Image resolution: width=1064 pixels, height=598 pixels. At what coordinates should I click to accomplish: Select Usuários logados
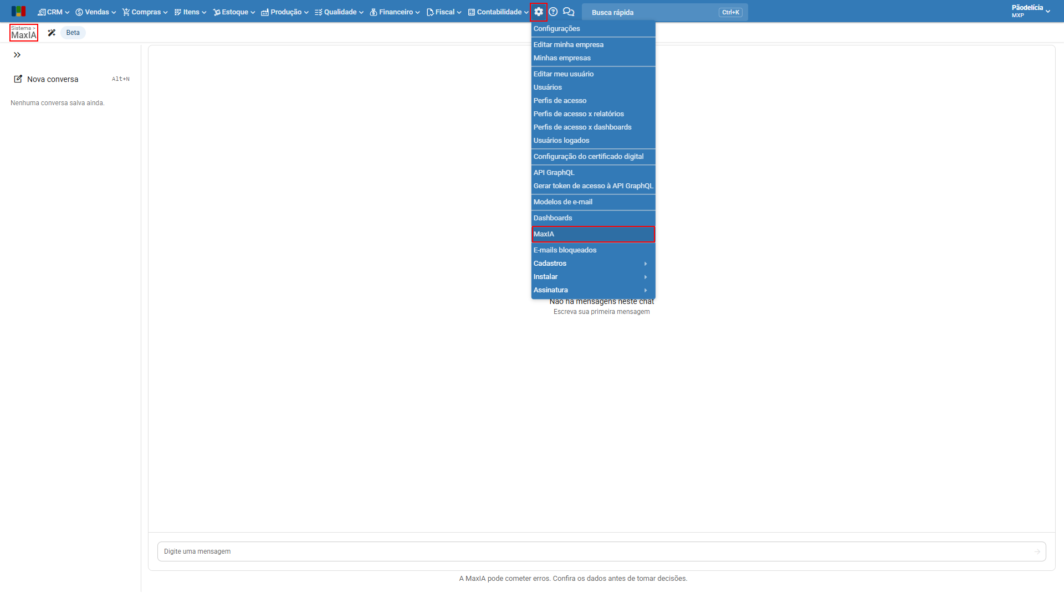tap(593, 141)
